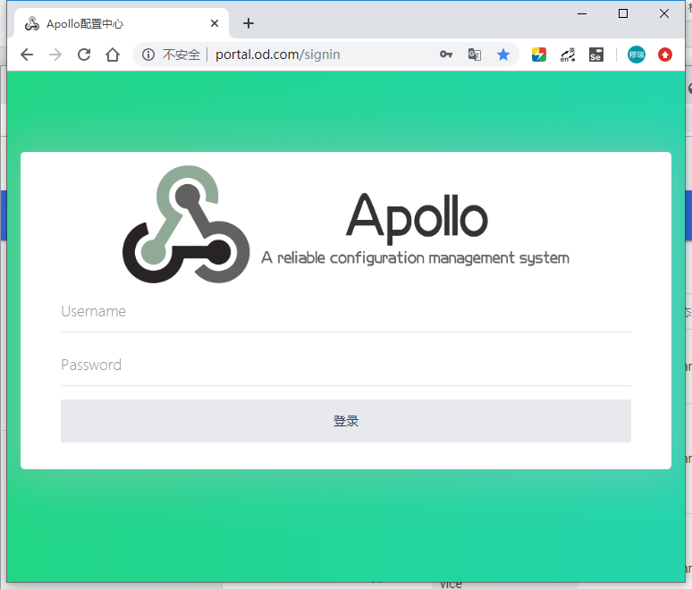The height and width of the screenshot is (589, 692).
Task: Focus the Password field
Action: 346,366
